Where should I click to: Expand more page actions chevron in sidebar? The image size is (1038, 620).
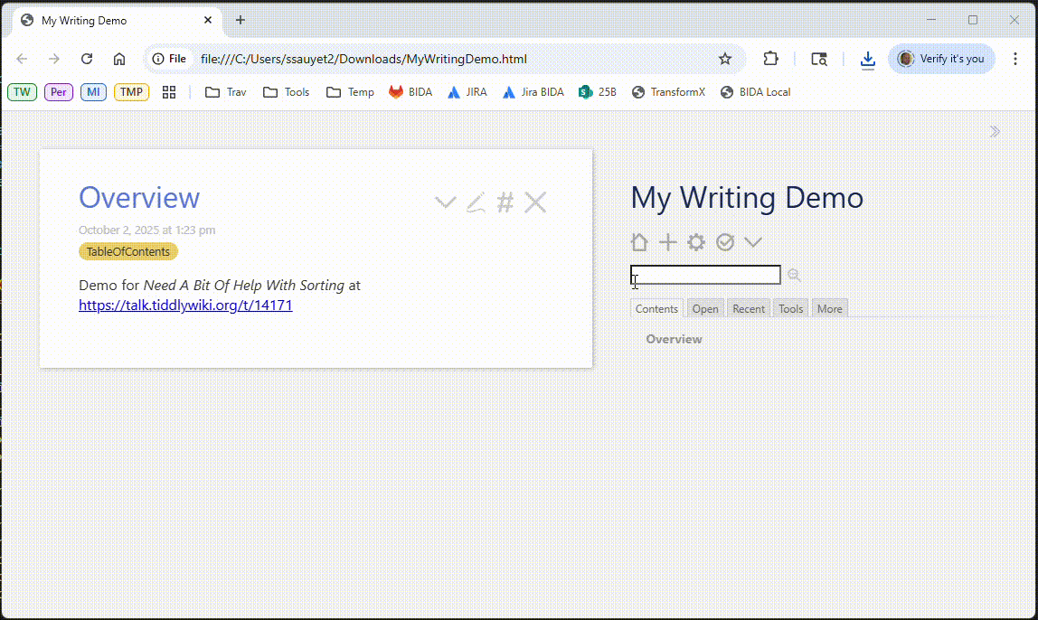tap(752, 242)
